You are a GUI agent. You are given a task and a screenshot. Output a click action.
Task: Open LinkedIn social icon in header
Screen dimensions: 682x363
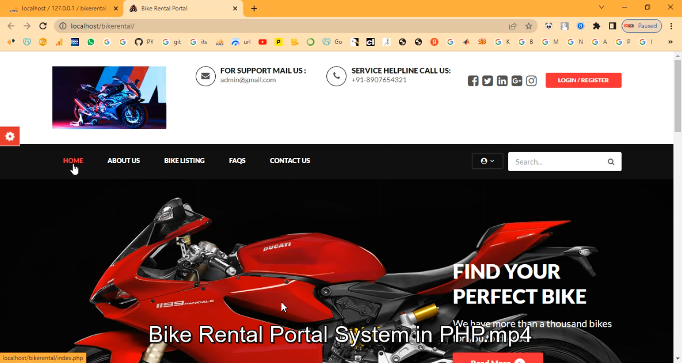[502, 81]
